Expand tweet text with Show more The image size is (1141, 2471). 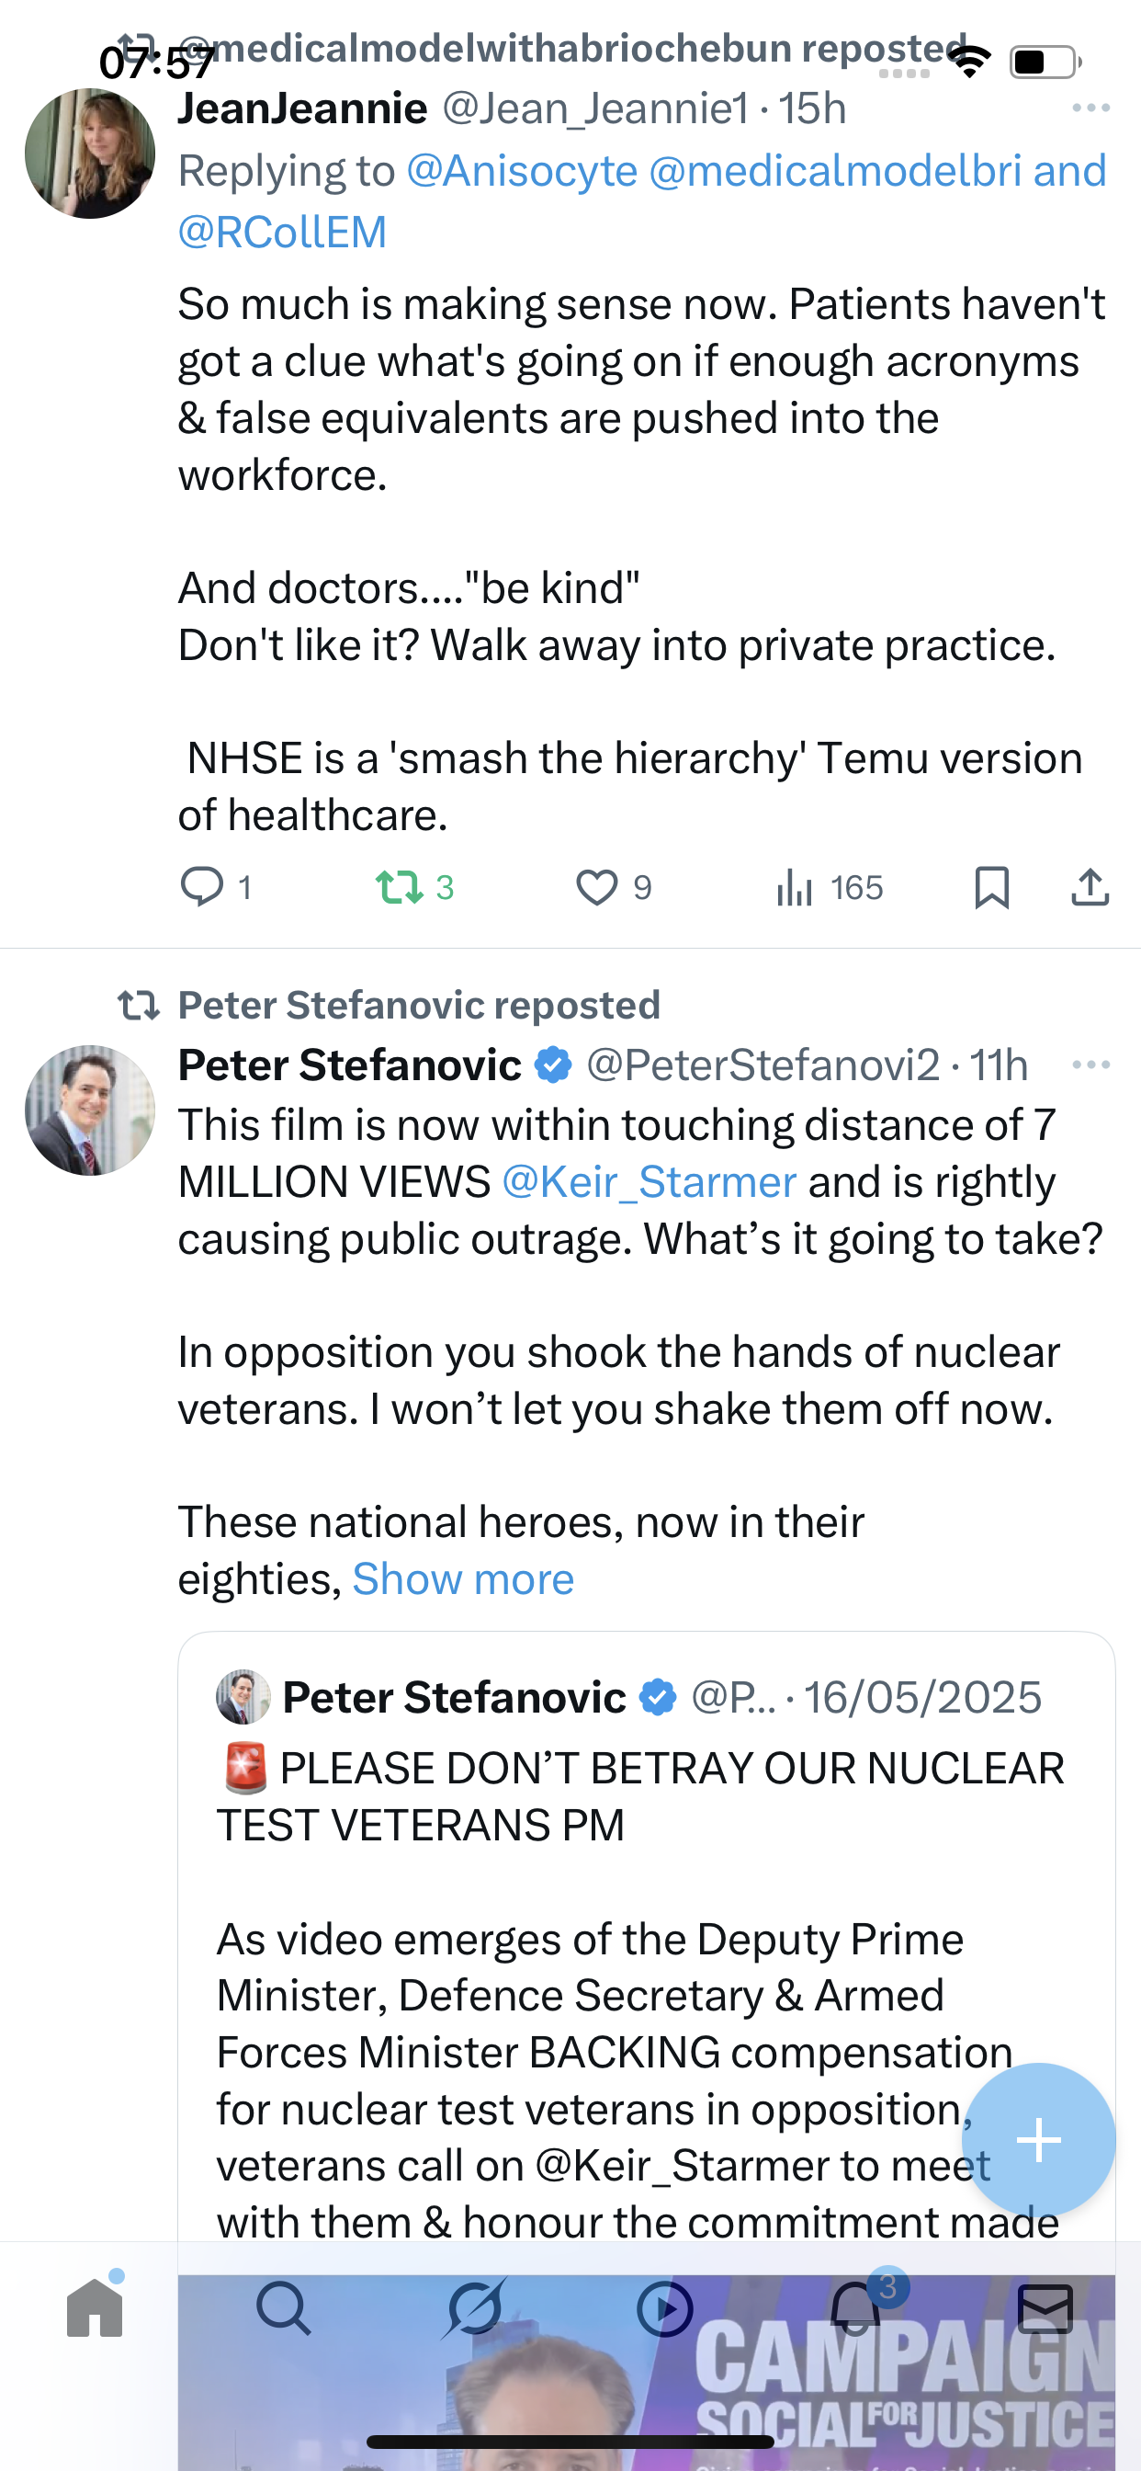(463, 1579)
